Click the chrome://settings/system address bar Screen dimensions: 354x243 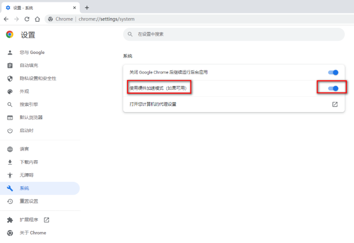pos(199,19)
